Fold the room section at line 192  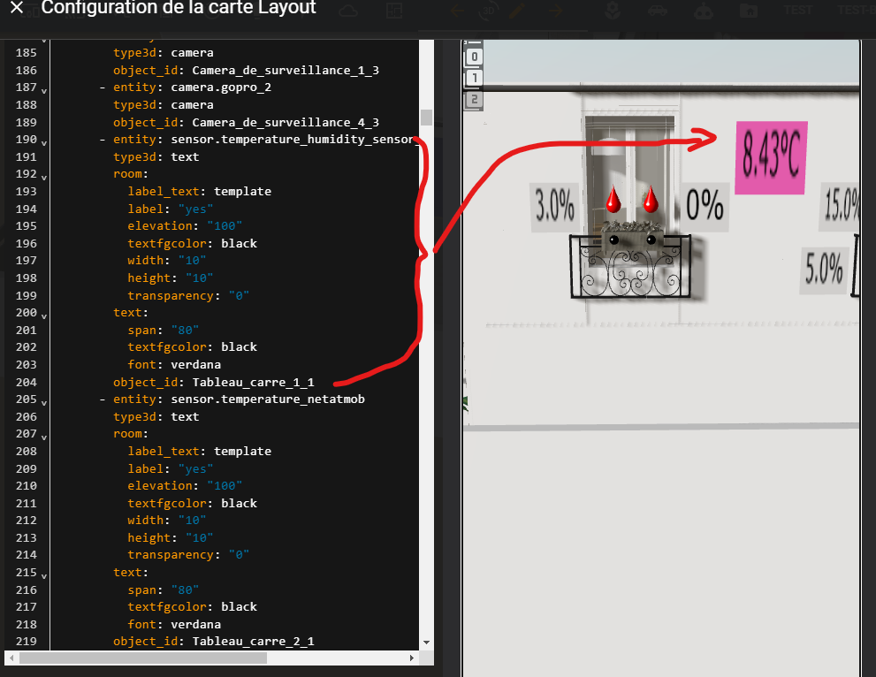[43, 176]
